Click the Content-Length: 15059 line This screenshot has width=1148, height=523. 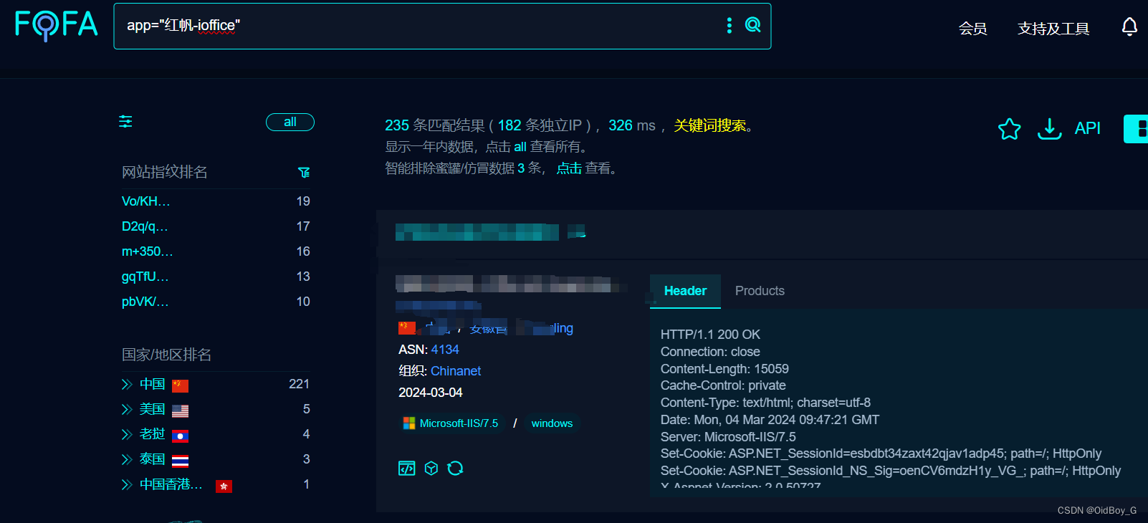[x=724, y=369]
